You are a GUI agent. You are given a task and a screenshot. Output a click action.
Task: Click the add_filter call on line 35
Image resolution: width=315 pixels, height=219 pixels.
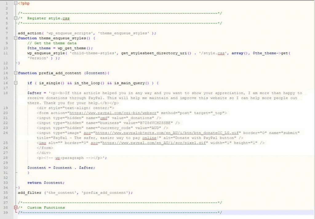(x=30, y=193)
